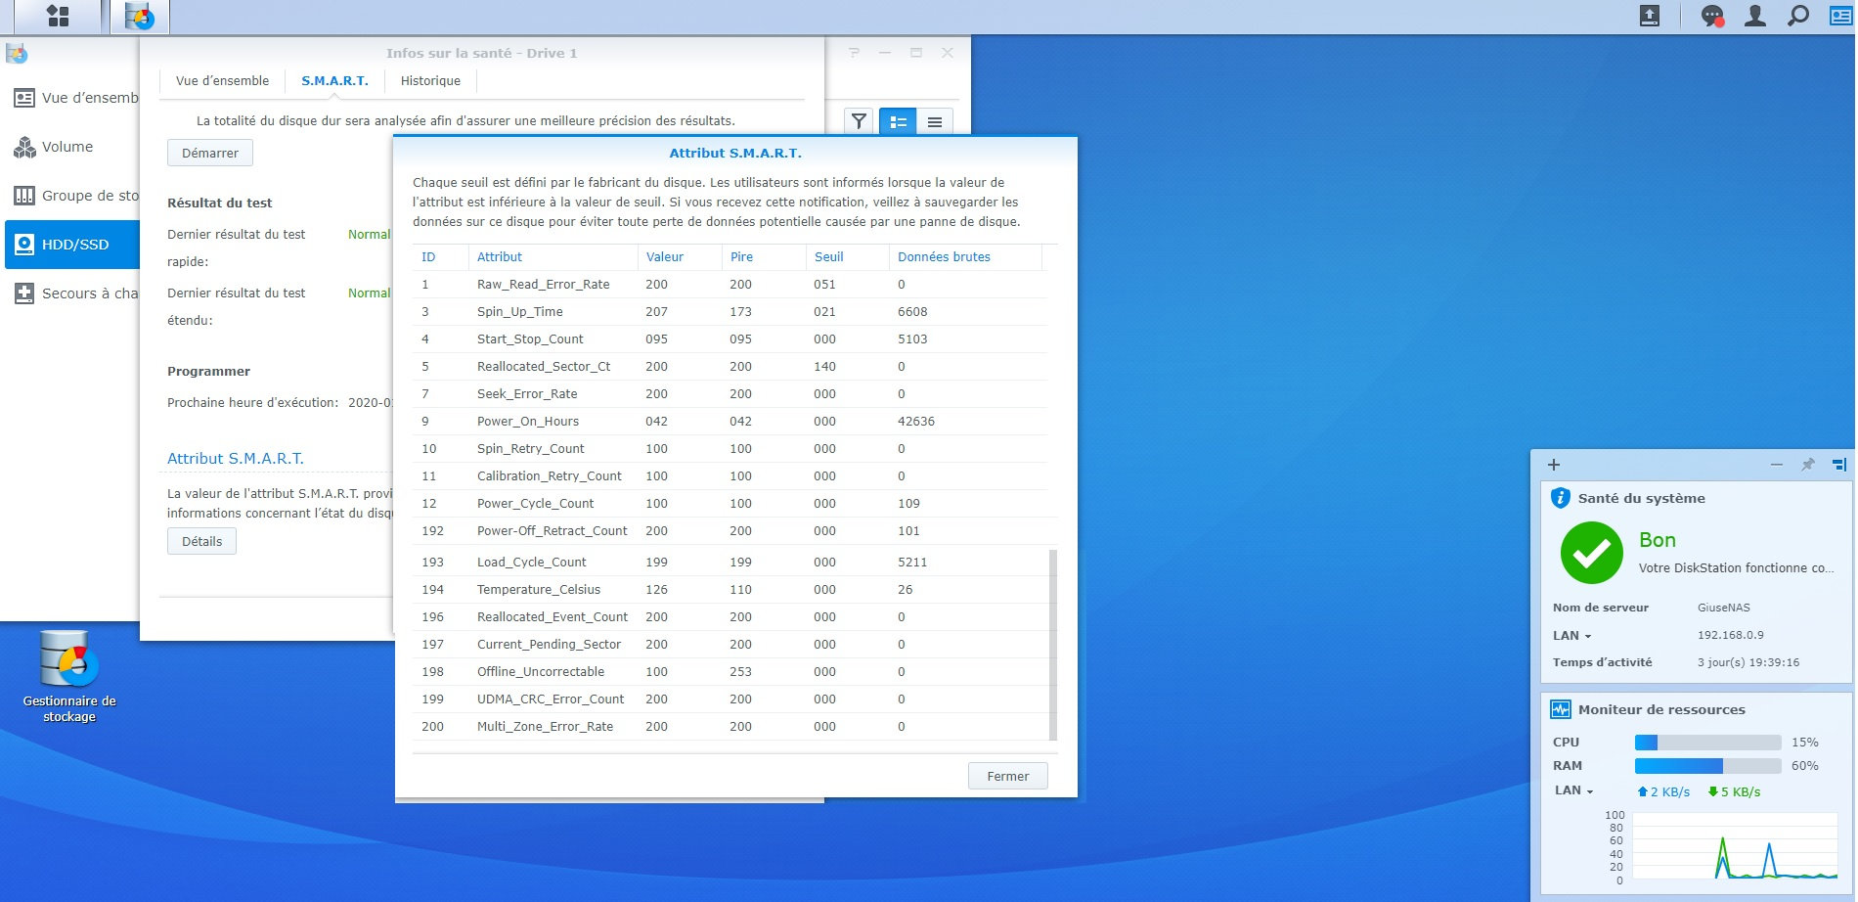The width and height of the screenshot is (1858, 902).
Task: Select the Spin_Up_Time row
Action: pos(730,312)
